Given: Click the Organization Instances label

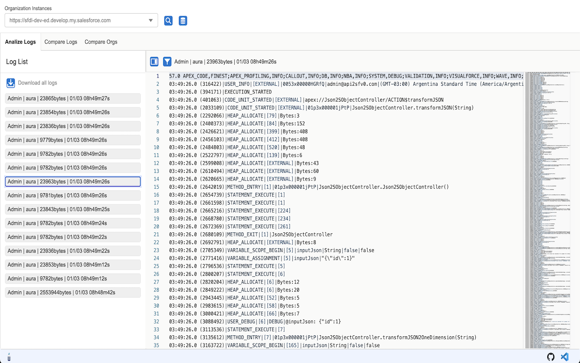Looking at the screenshot, I should pyautogui.click(x=28, y=8).
